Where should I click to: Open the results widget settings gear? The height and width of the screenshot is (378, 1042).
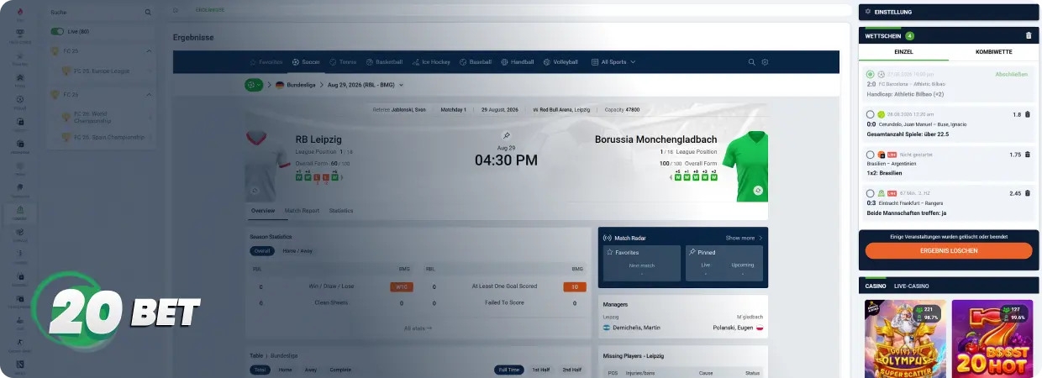click(x=766, y=62)
